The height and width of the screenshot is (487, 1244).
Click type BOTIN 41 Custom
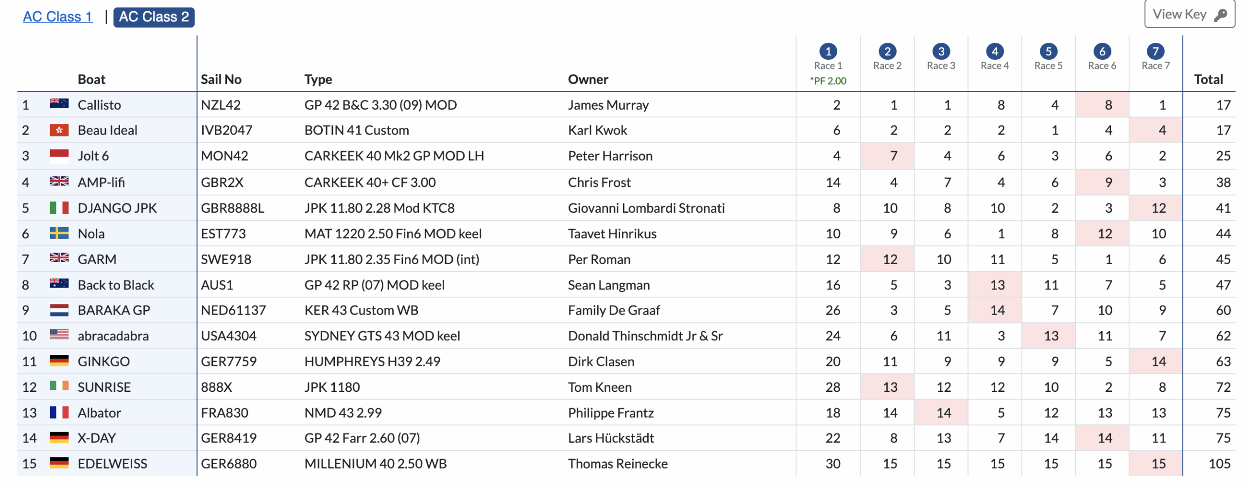click(x=356, y=130)
